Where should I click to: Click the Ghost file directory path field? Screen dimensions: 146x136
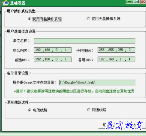click(97, 83)
